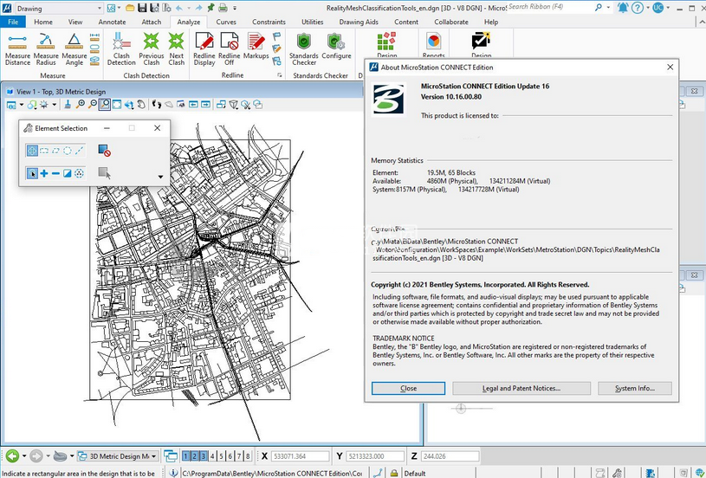Screen dimensions: 706x478
Task: Click View Next icon in View 1
Action: pyautogui.click(x=206, y=105)
